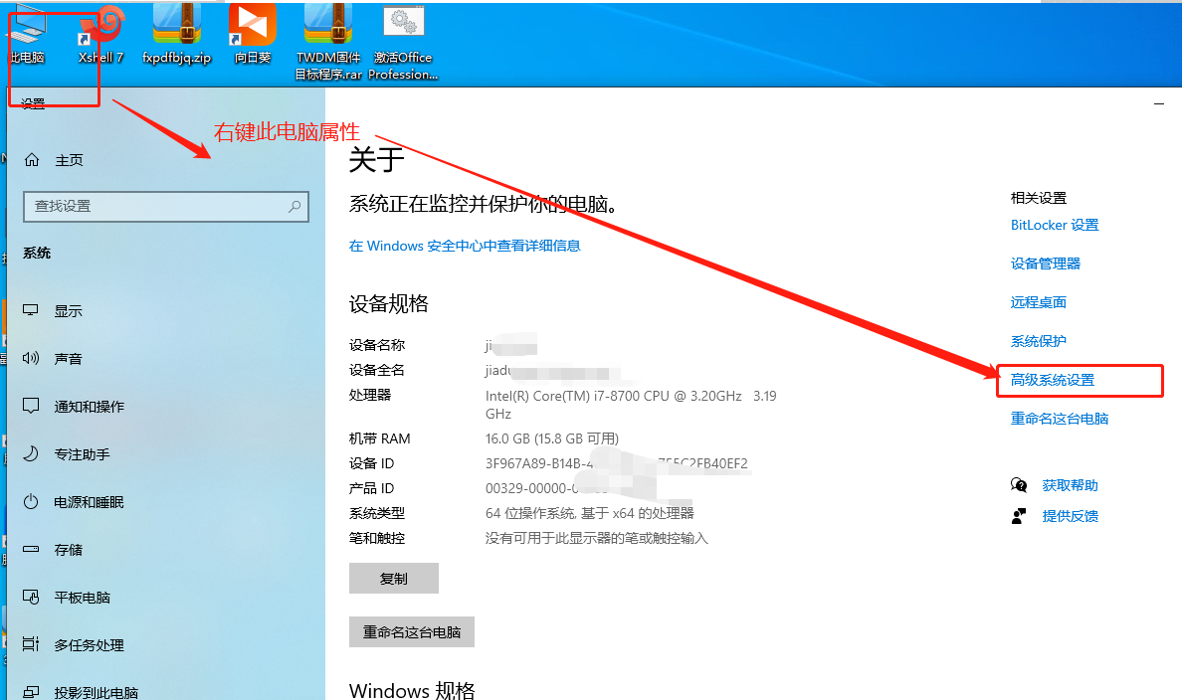Viewport: 1182px width, 700px height.
Task: Open 高级系统设置
Action: pos(1056,380)
